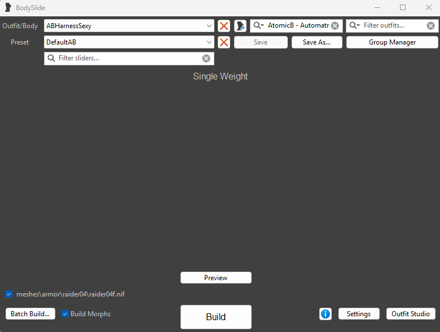
Task: Uncheck the raider04f.nif output path checkbox
Action: pyautogui.click(x=8, y=294)
